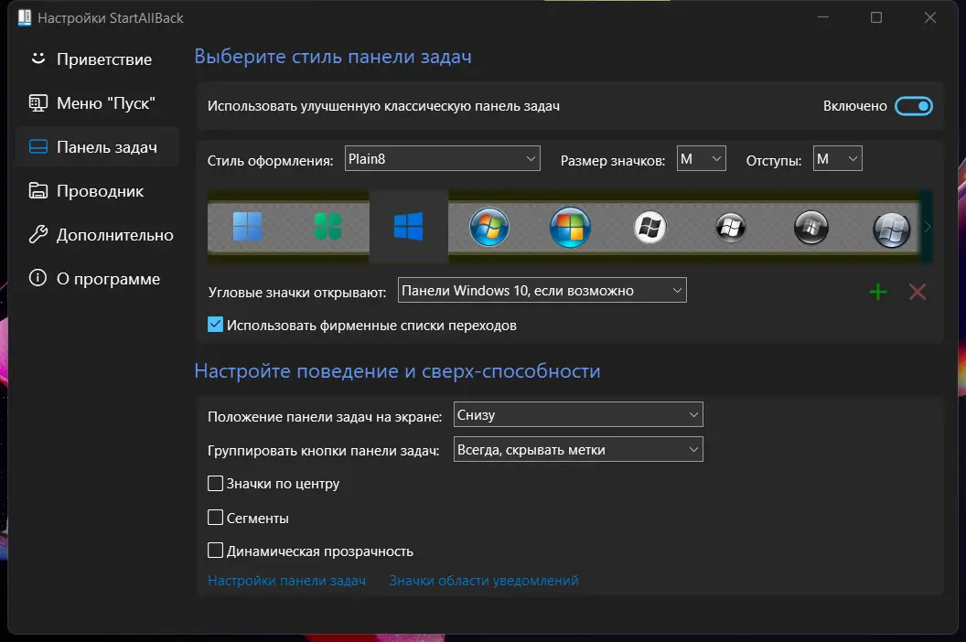Uncheck Использовать фирменные списки переходов
Image resolution: width=966 pixels, height=642 pixels.
point(216,324)
